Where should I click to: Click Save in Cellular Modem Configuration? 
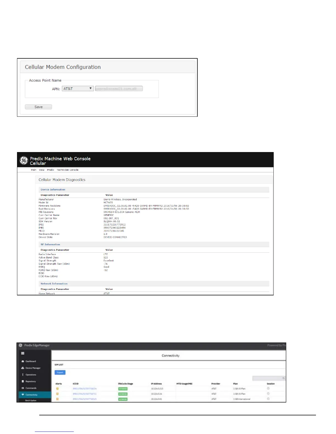click(x=38, y=107)
